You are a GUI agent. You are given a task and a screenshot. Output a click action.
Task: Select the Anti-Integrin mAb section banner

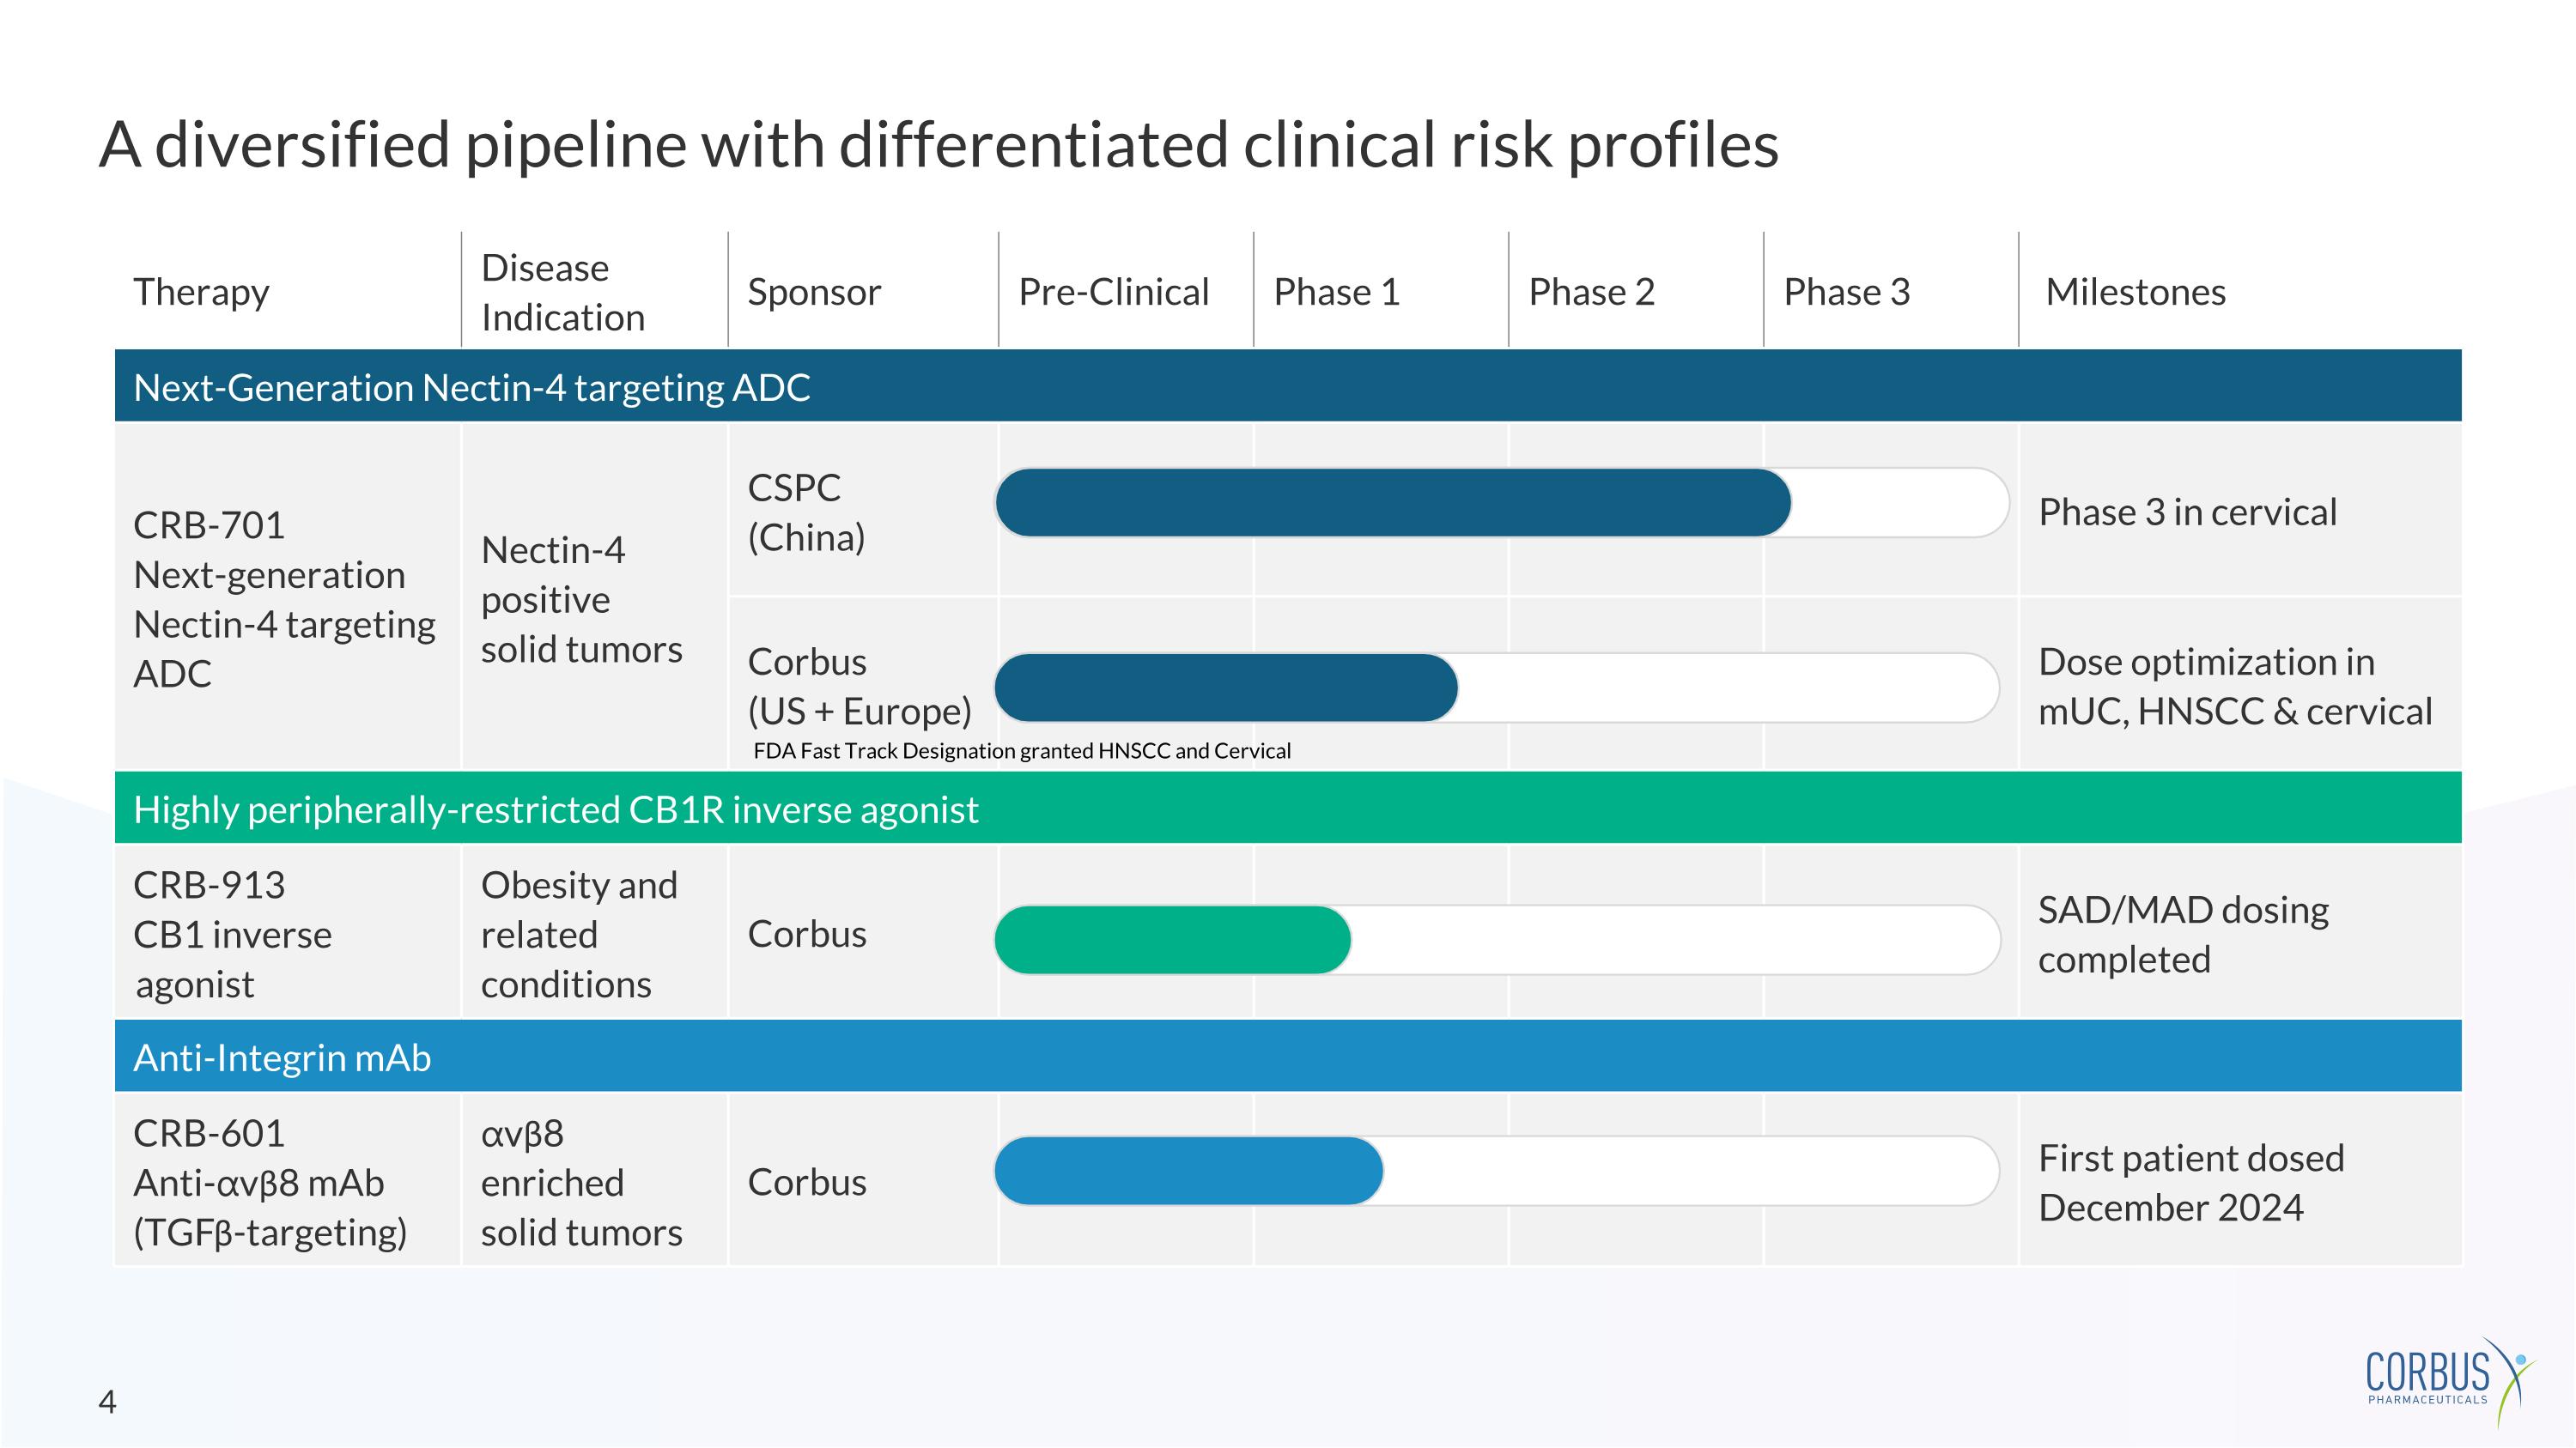(x=1287, y=1057)
